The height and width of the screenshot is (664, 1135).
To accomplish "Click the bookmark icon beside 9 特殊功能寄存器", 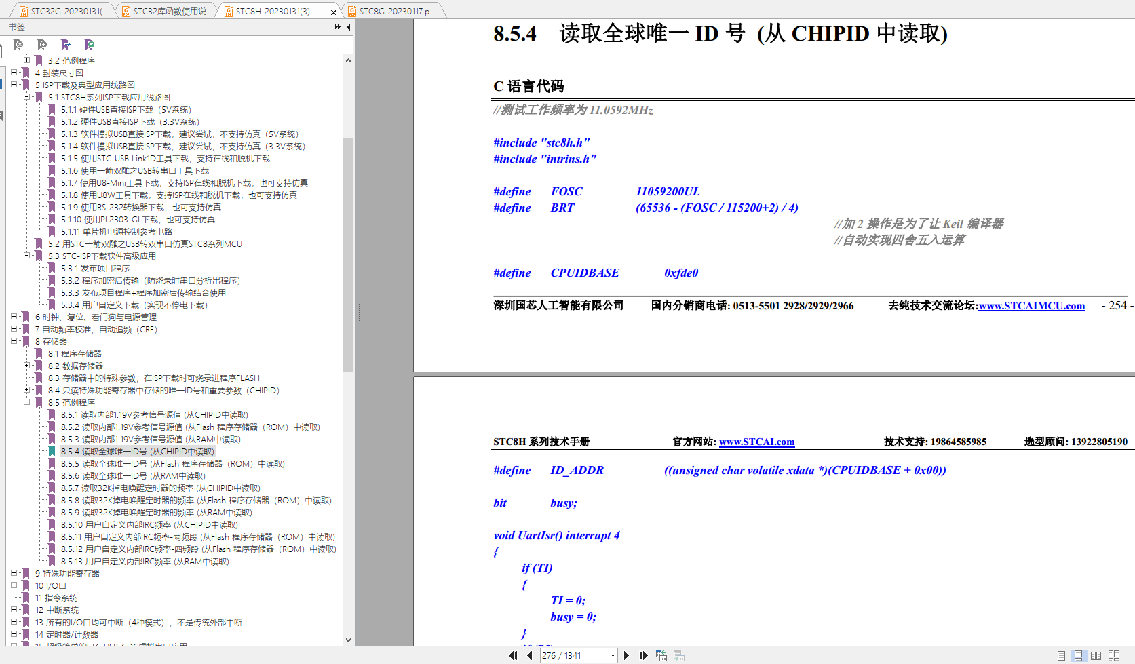I will (26, 573).
